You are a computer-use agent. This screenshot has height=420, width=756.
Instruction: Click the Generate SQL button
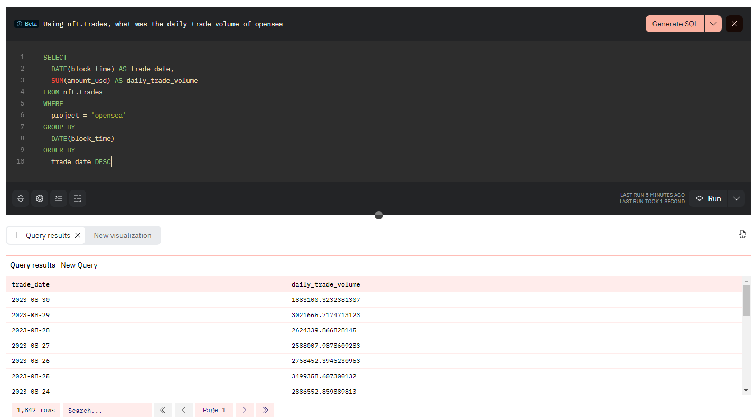675,24
